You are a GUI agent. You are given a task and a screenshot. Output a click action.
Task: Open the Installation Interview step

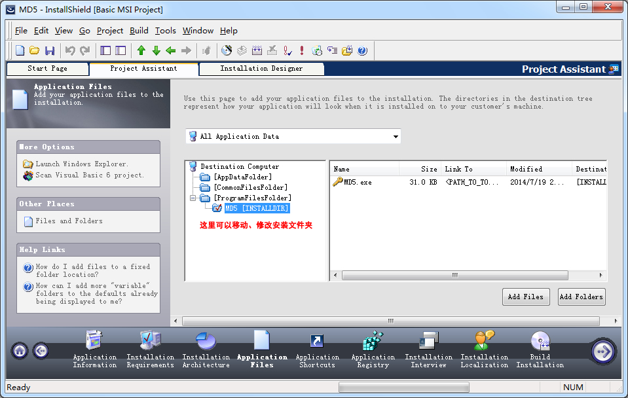[428, 349]
